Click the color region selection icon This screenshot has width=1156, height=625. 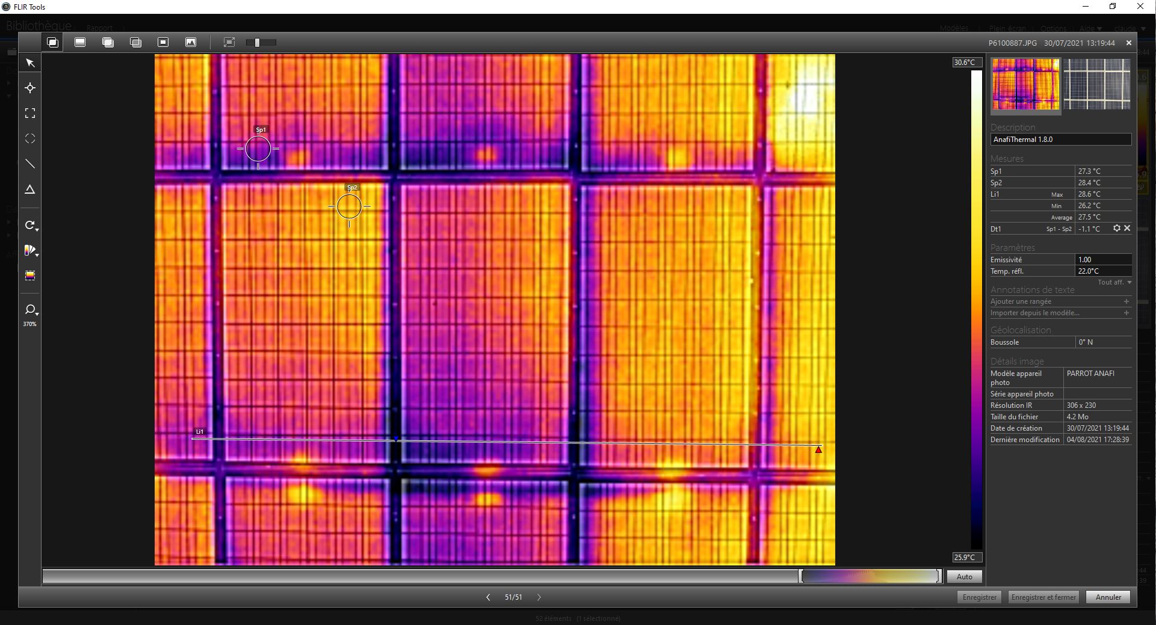tap(30, 276)
